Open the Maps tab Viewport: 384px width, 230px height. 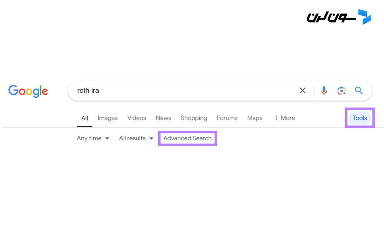pyautogui.click(x=255, y=118)
